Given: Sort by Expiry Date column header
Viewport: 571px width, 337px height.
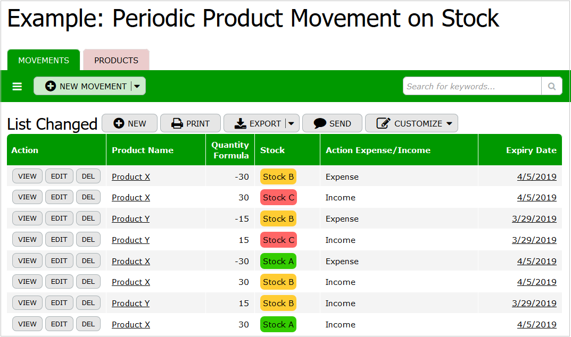Looking at the screenshot, I should click(531, 150).
